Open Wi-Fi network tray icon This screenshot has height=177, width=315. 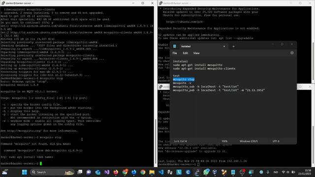coord(283,172)
